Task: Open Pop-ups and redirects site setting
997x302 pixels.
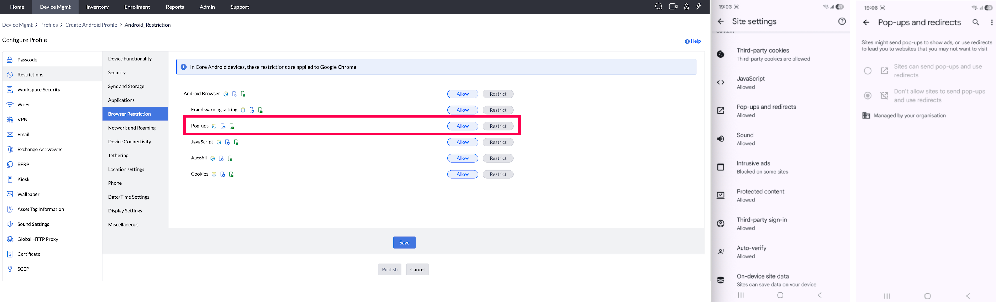Action: pyautogui.click(x=780, y=111)
